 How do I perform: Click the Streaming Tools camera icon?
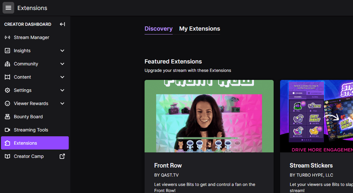click(x=7, y=130)
